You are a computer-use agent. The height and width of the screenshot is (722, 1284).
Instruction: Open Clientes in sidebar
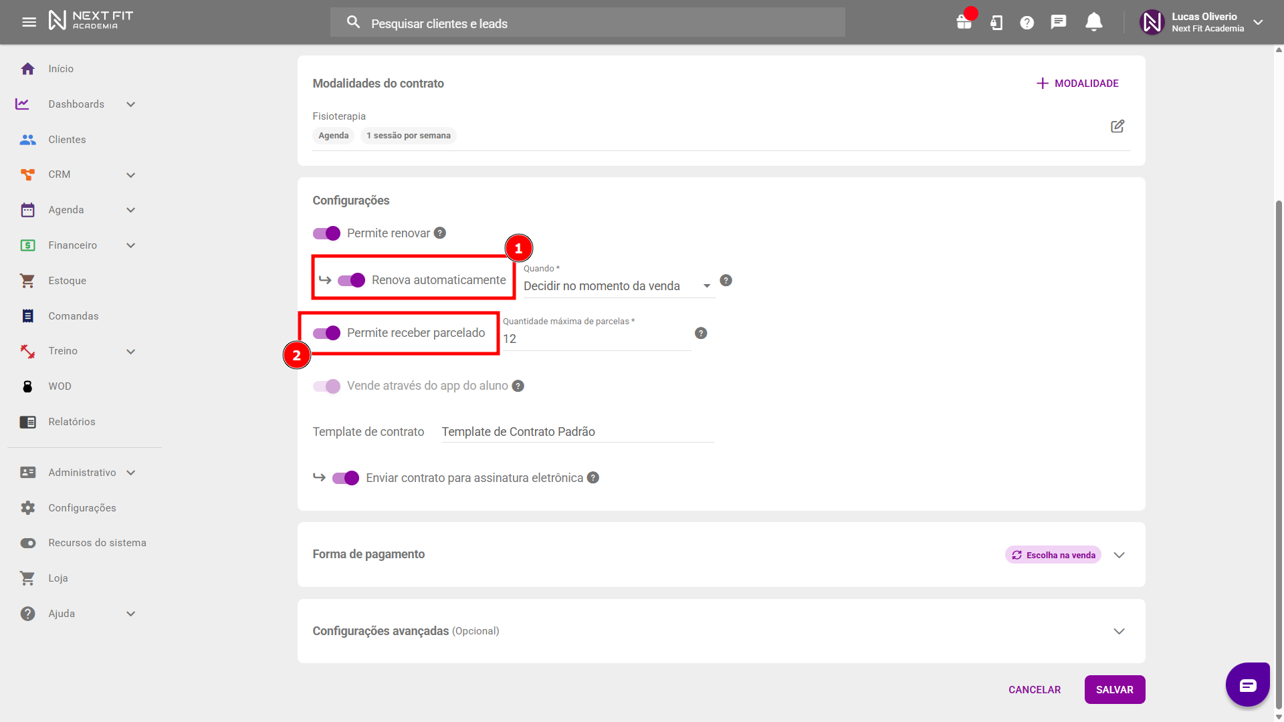(x=67, y=140)
